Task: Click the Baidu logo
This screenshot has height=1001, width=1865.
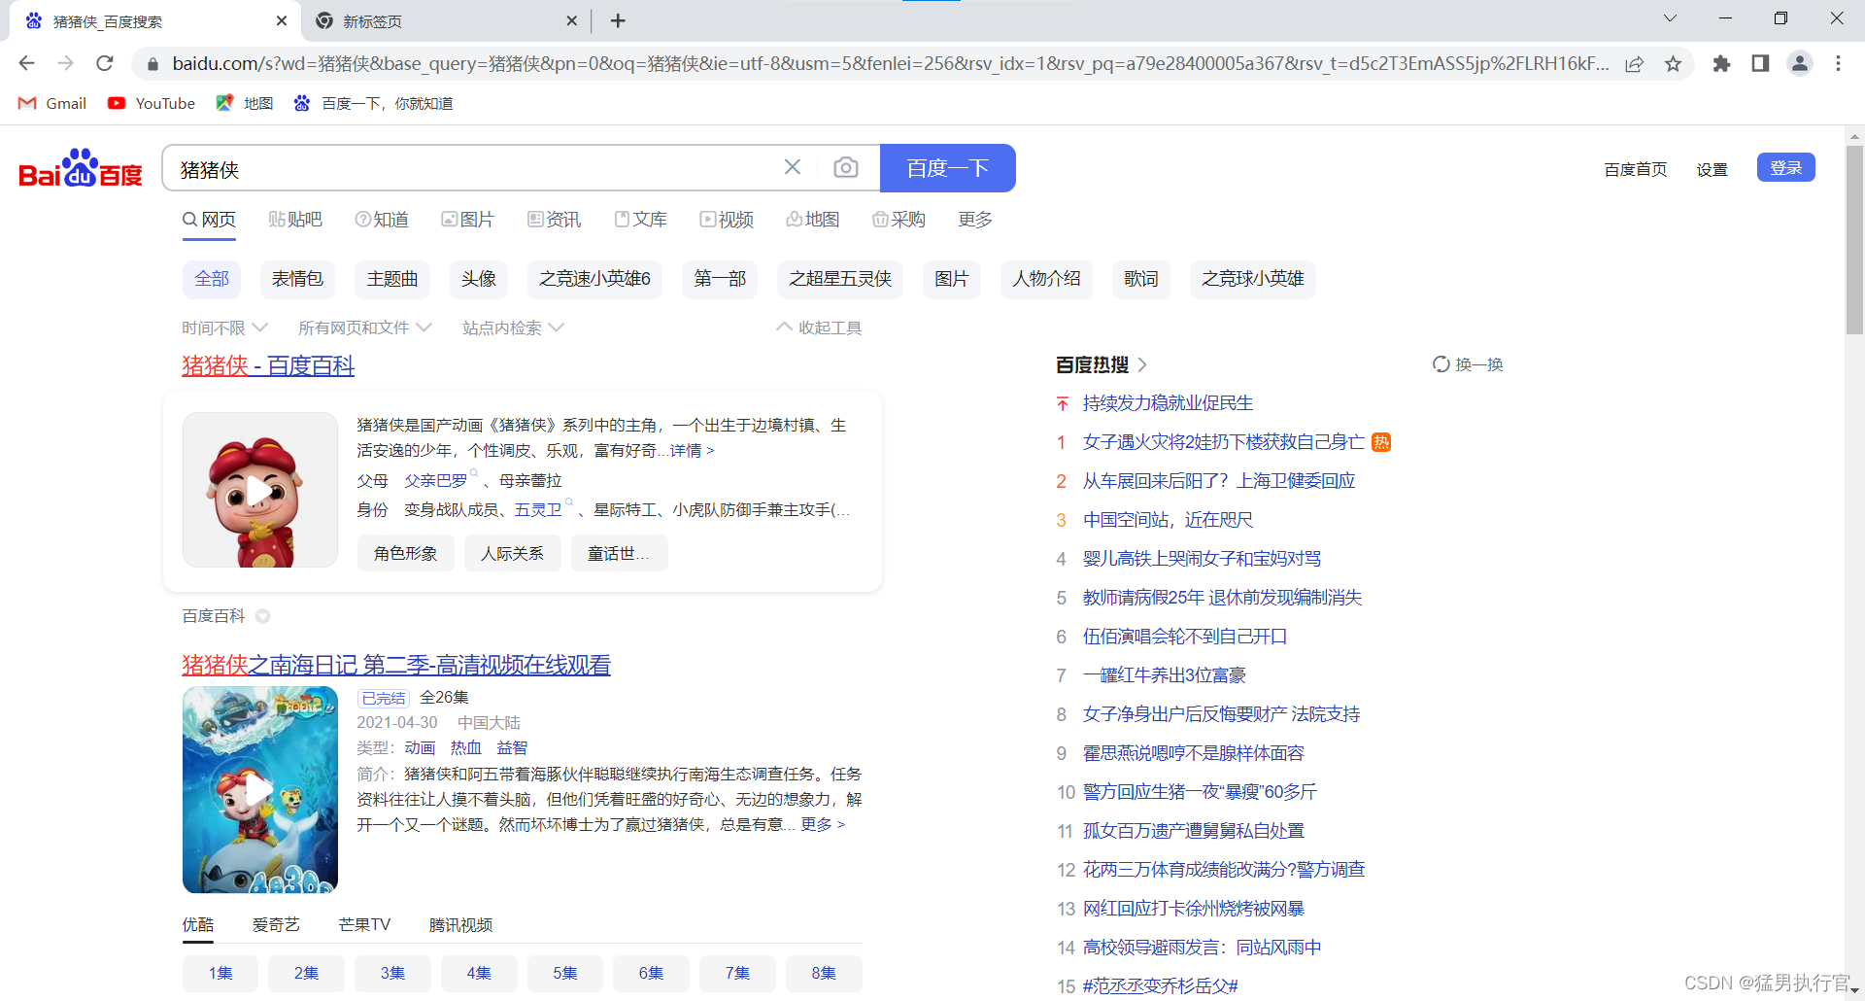Action: pos(81,168)
